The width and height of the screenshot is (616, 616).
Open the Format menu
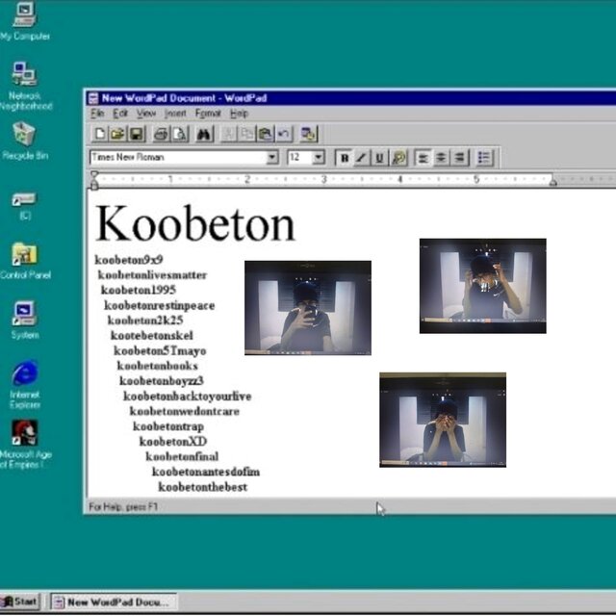click(208, 114)
